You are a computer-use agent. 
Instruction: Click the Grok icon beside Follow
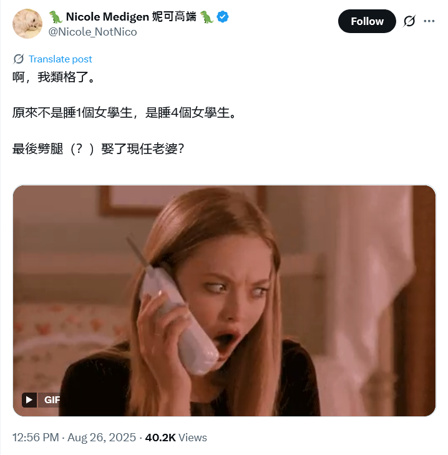409,21
